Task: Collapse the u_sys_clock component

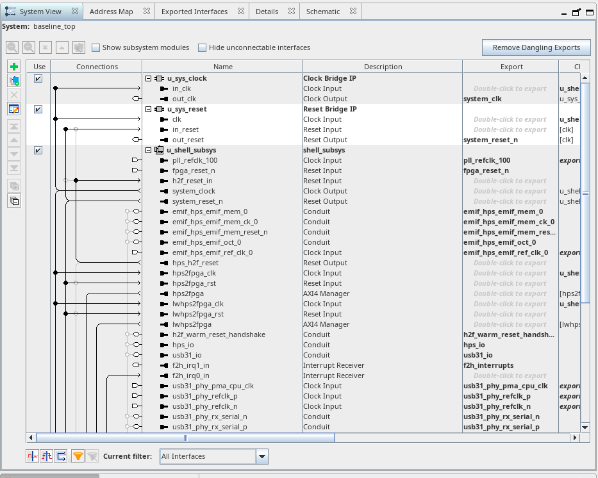Action: coord(148,79)
